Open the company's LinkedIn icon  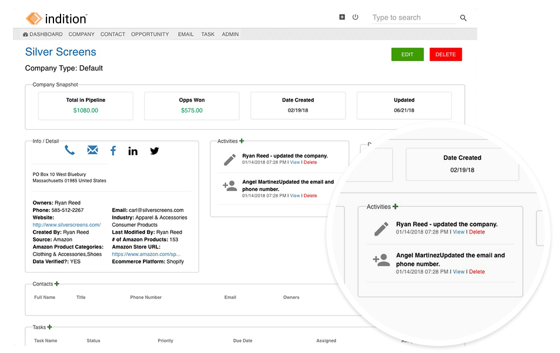[x=133, y=151]
